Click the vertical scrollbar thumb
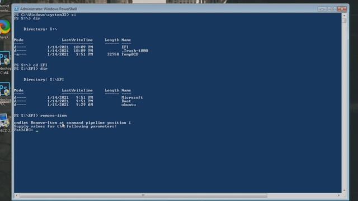 point(344,21)
